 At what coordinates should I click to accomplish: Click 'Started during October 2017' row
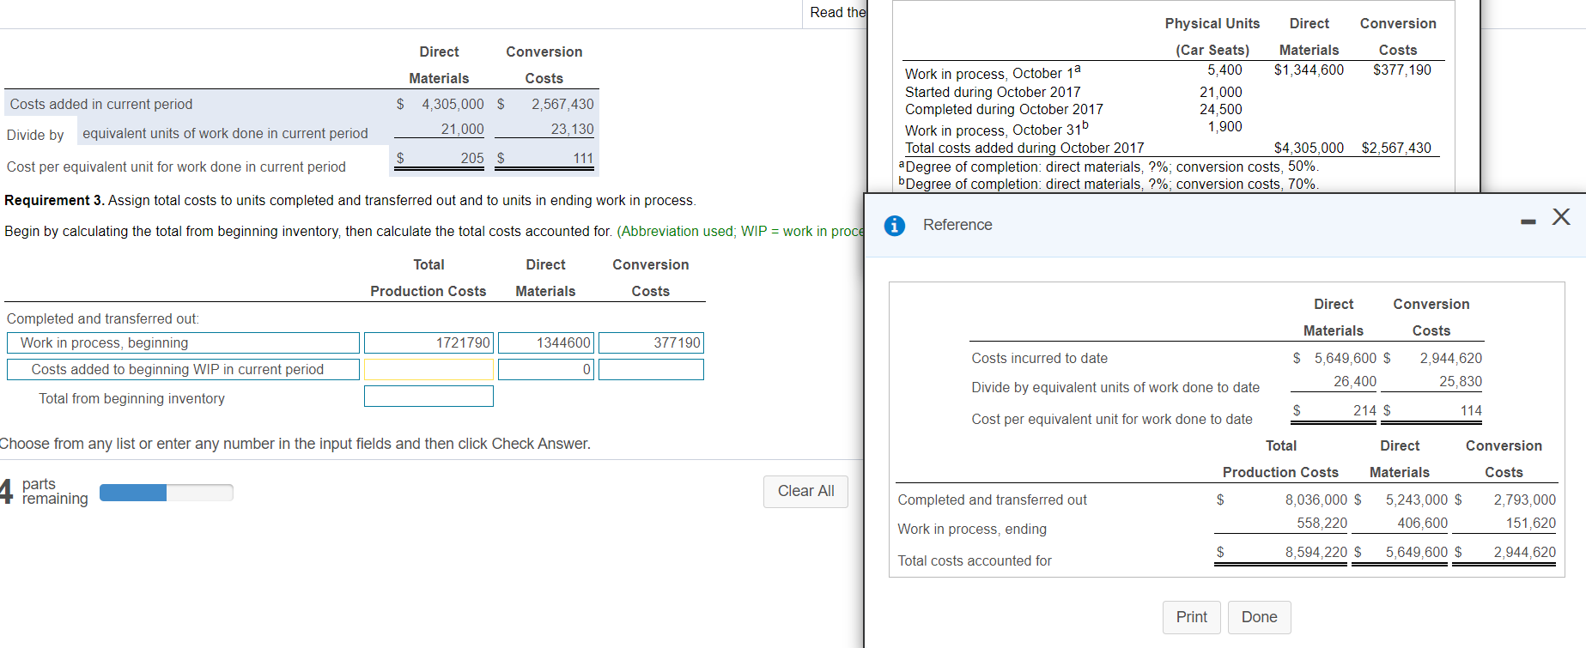[993, 92]
